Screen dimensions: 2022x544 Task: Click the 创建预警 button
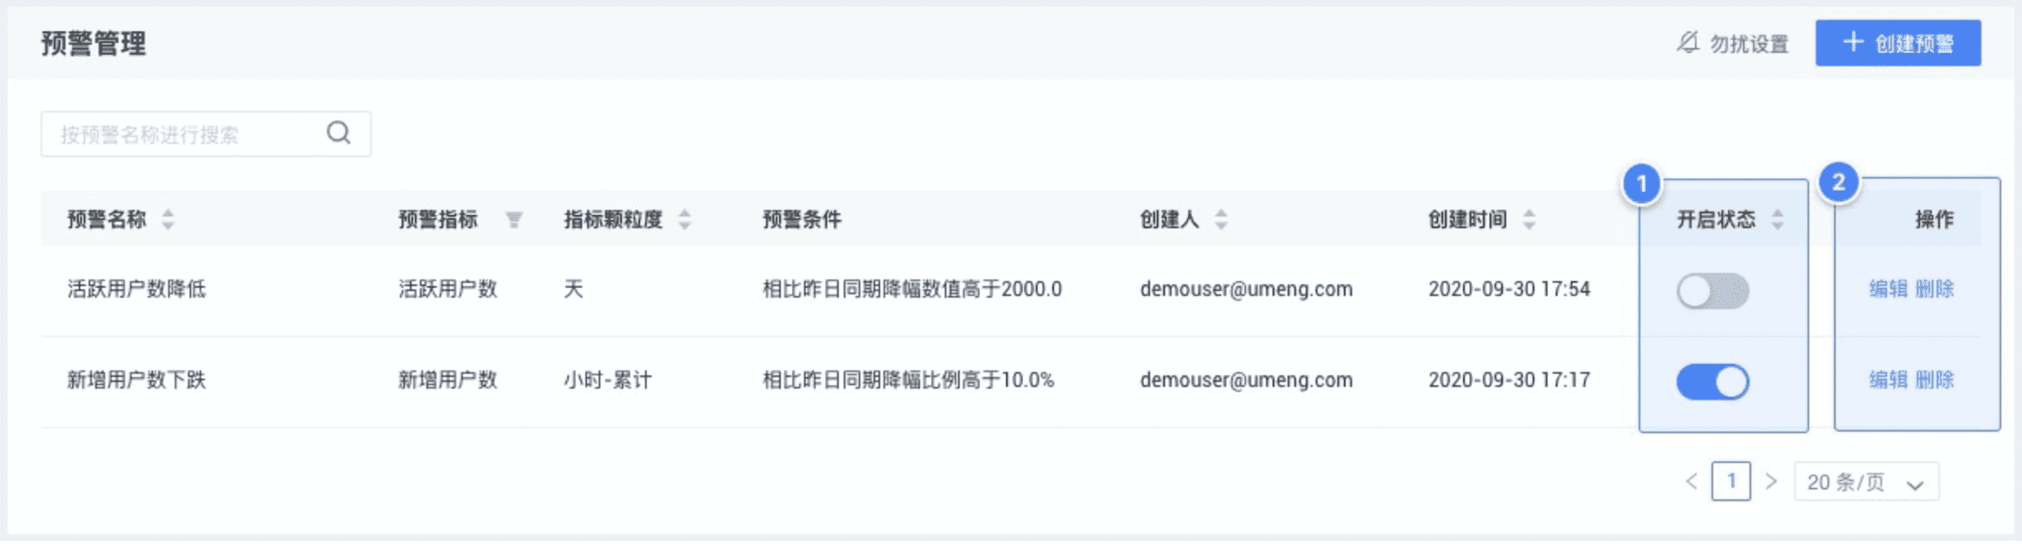pyautogui.click(x=1898, y=43)
